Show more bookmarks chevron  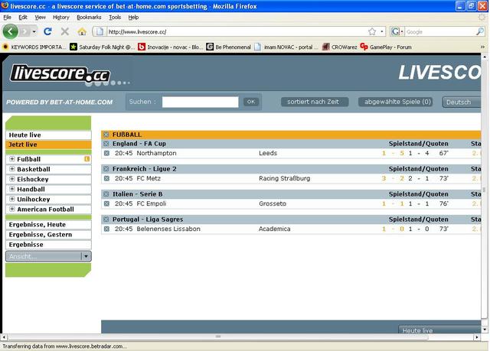pyautogui.click(x=482, y=47)
